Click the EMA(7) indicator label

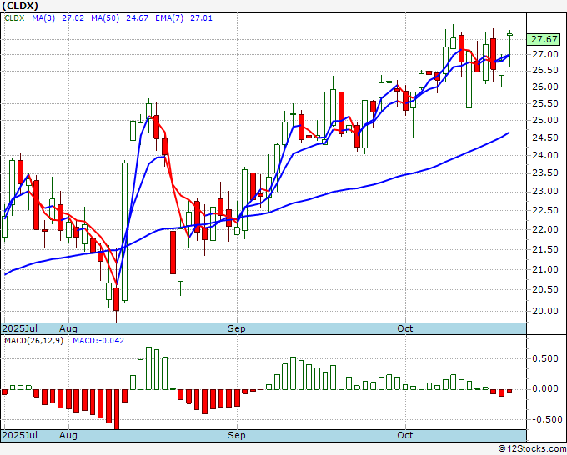tap(169, 18)
